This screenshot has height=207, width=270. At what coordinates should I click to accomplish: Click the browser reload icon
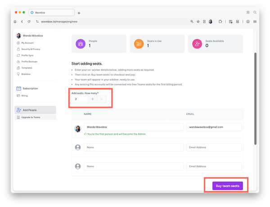[29, 22]
